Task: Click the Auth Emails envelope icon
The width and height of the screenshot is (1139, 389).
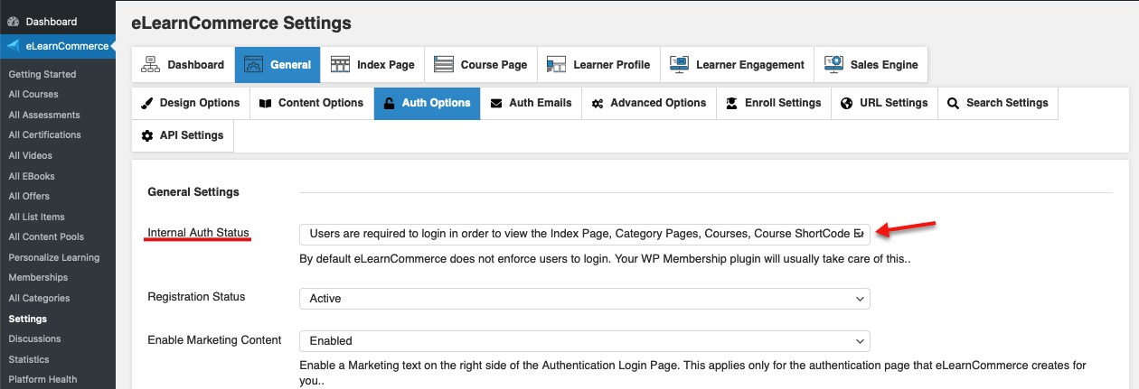Action: pyautogui.click(x=496, y=103)
